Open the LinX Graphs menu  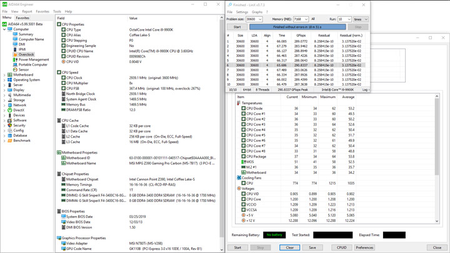[x=257, y=12]
